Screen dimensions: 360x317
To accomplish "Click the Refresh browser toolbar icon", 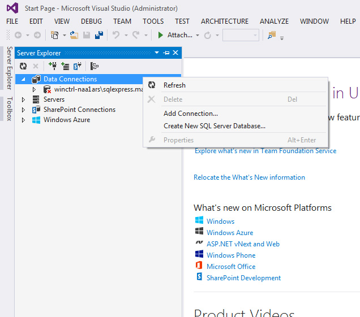I will (208, 35).
